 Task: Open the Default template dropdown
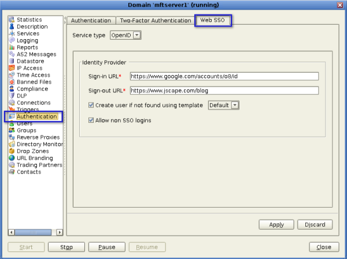tap(223, 106)
